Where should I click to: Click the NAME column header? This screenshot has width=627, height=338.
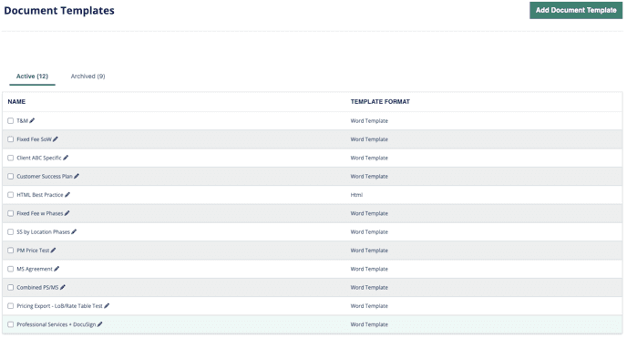(x=16, y=101)
